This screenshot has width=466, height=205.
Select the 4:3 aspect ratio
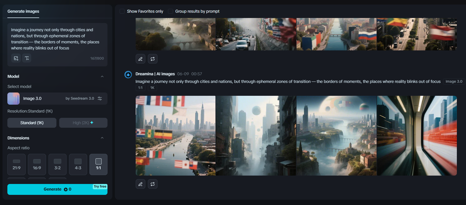click(78, 164)
